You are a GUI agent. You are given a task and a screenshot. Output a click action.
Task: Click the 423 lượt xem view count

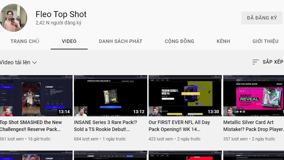pyautogui.click(x=160, y=139)
